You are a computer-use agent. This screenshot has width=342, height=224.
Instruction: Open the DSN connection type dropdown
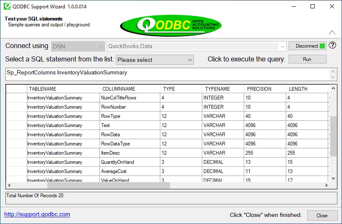point(78,46)
